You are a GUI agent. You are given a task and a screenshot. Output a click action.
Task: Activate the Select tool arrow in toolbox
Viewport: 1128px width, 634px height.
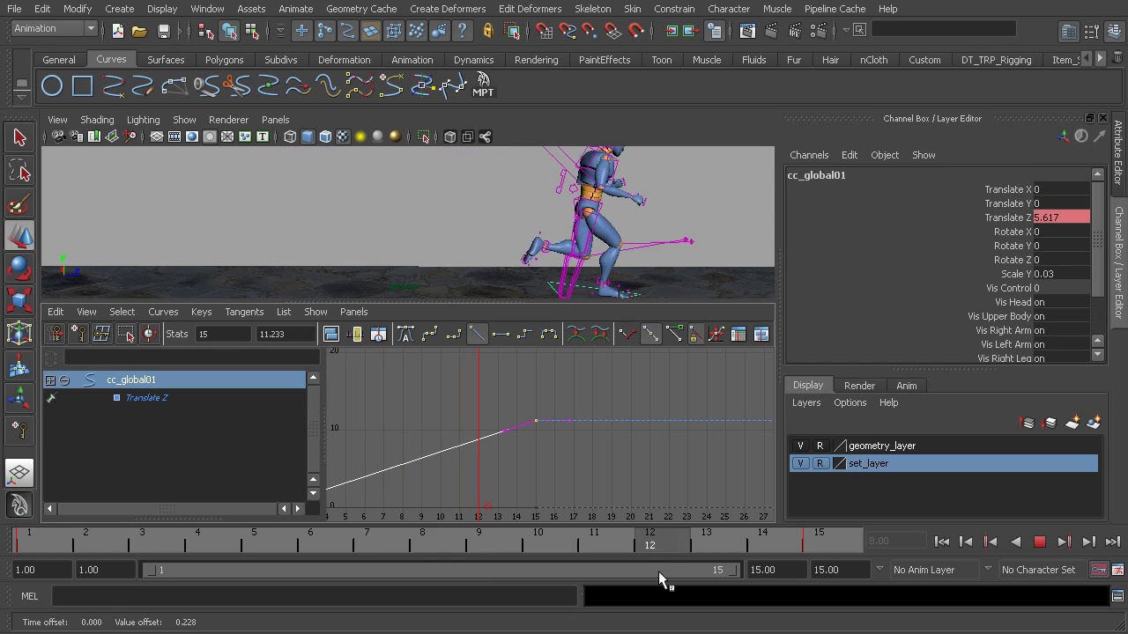(x=19, y=137)
